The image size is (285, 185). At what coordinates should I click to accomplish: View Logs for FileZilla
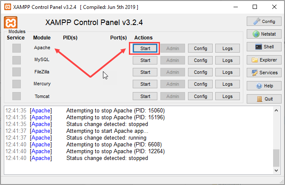228,72
